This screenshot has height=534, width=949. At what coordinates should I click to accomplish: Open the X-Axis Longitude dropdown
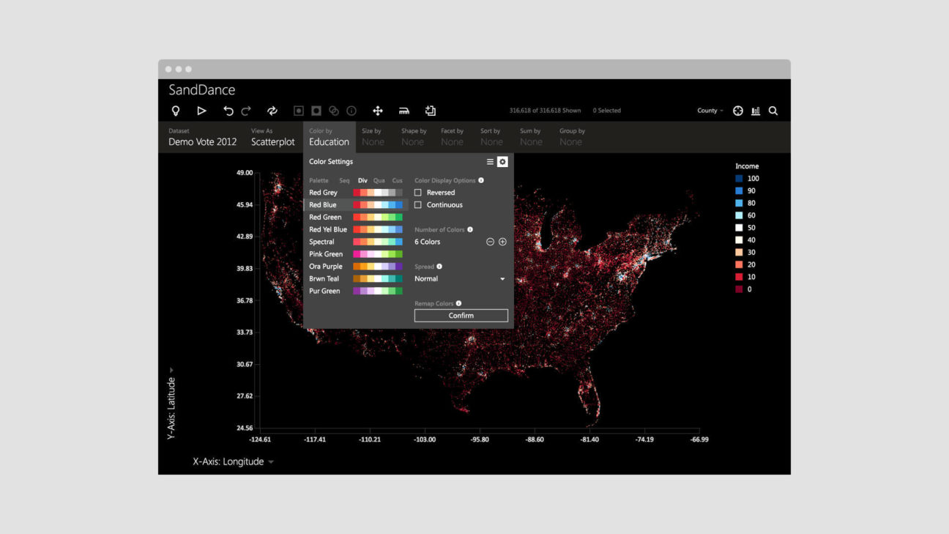(233, 461)
